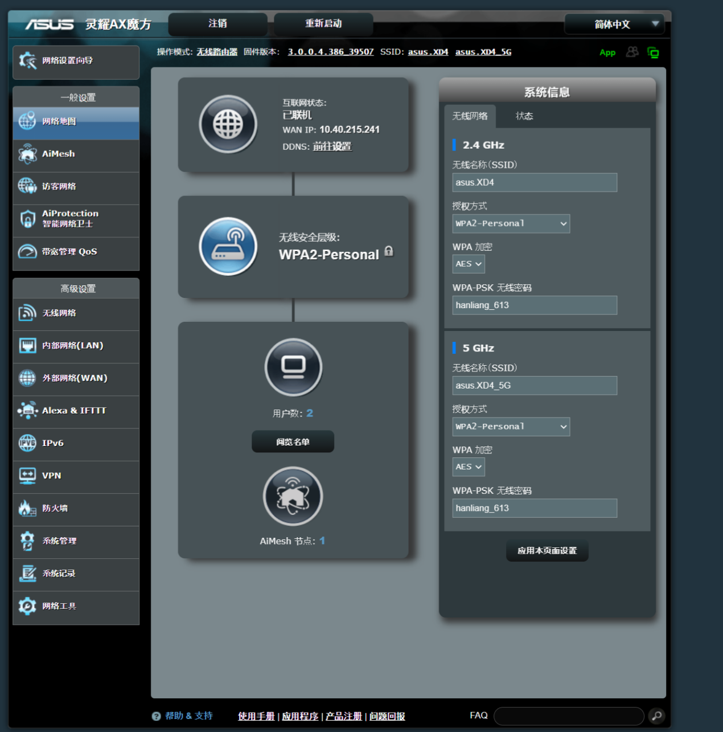
Task: Apply page settings (应用本页面设置)
Action: point(547,551)
